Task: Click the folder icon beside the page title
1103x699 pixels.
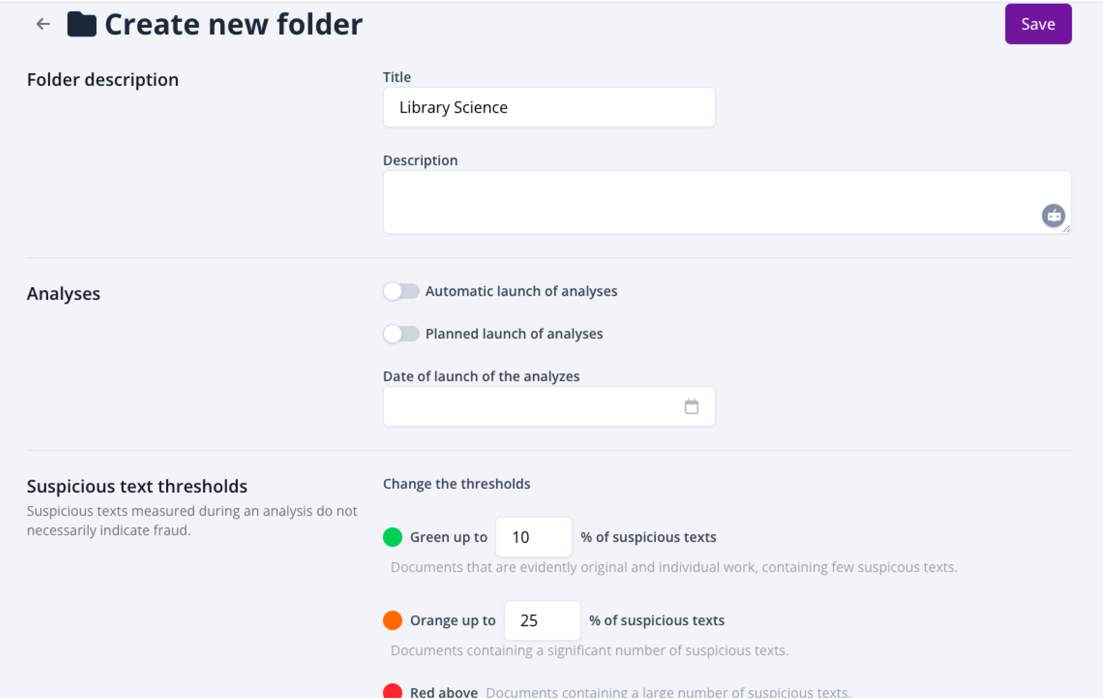Action: [x=81, y=24]
